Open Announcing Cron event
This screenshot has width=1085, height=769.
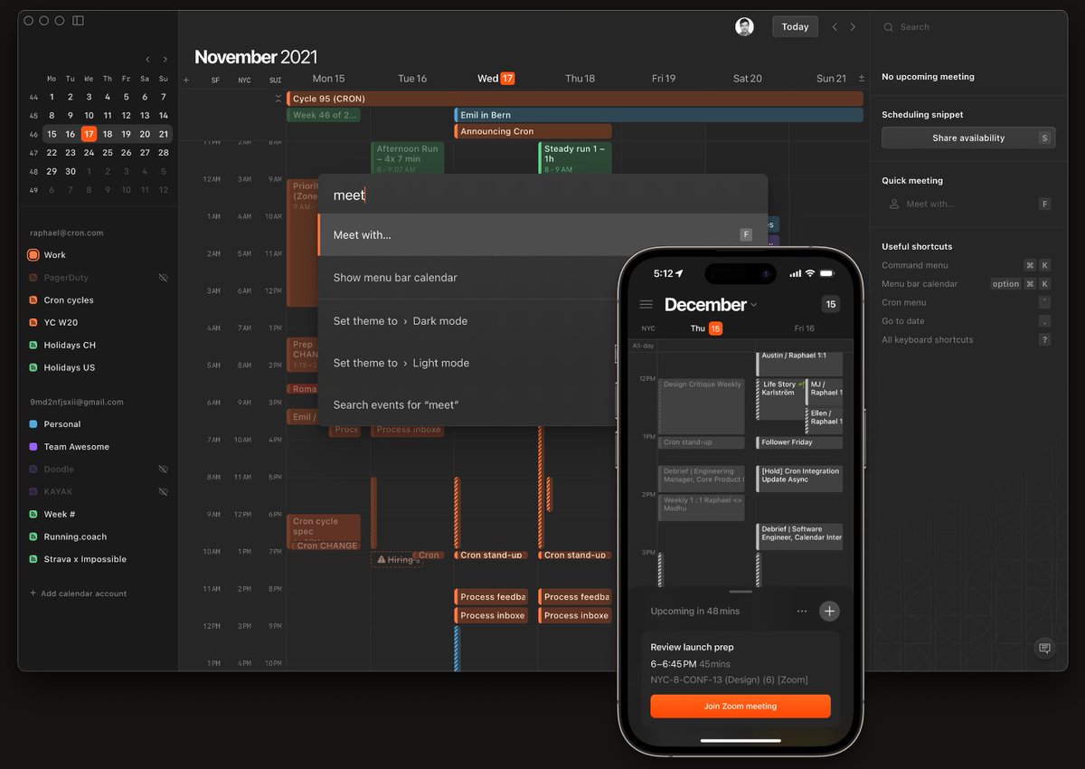click(533, 131)
